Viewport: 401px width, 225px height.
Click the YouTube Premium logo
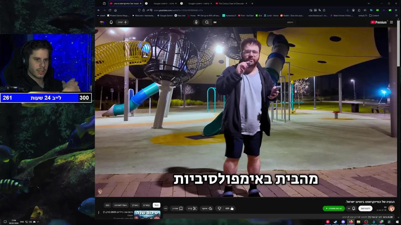pos(378,22)
